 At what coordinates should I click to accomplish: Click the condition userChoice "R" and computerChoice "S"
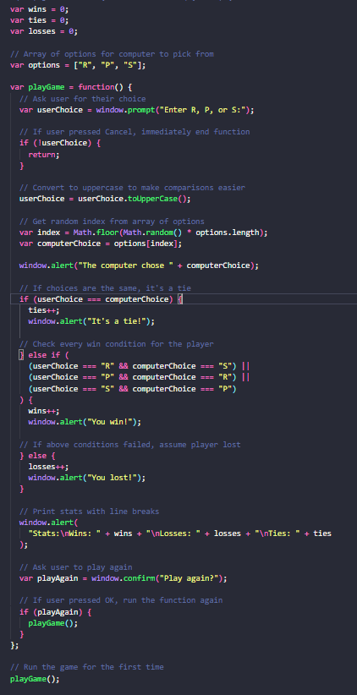[x=139, y=366]
